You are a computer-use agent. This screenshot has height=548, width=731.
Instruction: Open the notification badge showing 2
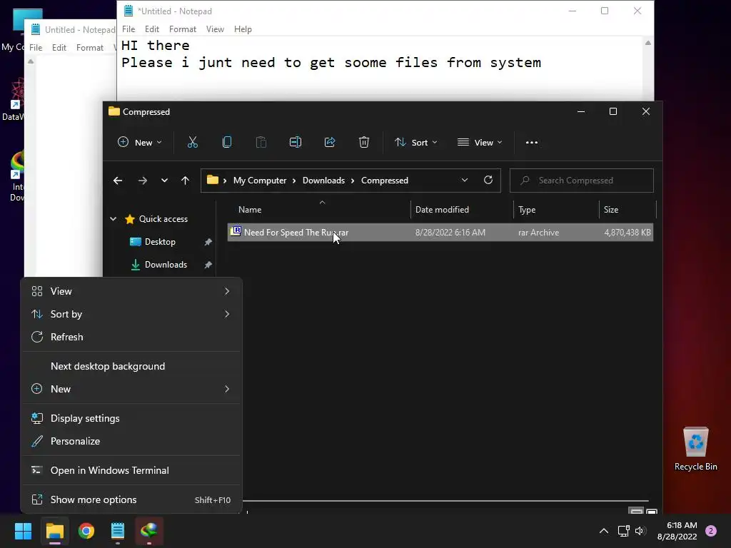(x=711, y=531)
